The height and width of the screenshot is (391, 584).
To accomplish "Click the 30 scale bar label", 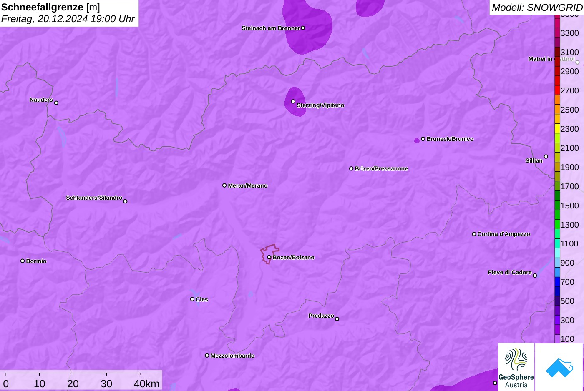I will [107, 383].
